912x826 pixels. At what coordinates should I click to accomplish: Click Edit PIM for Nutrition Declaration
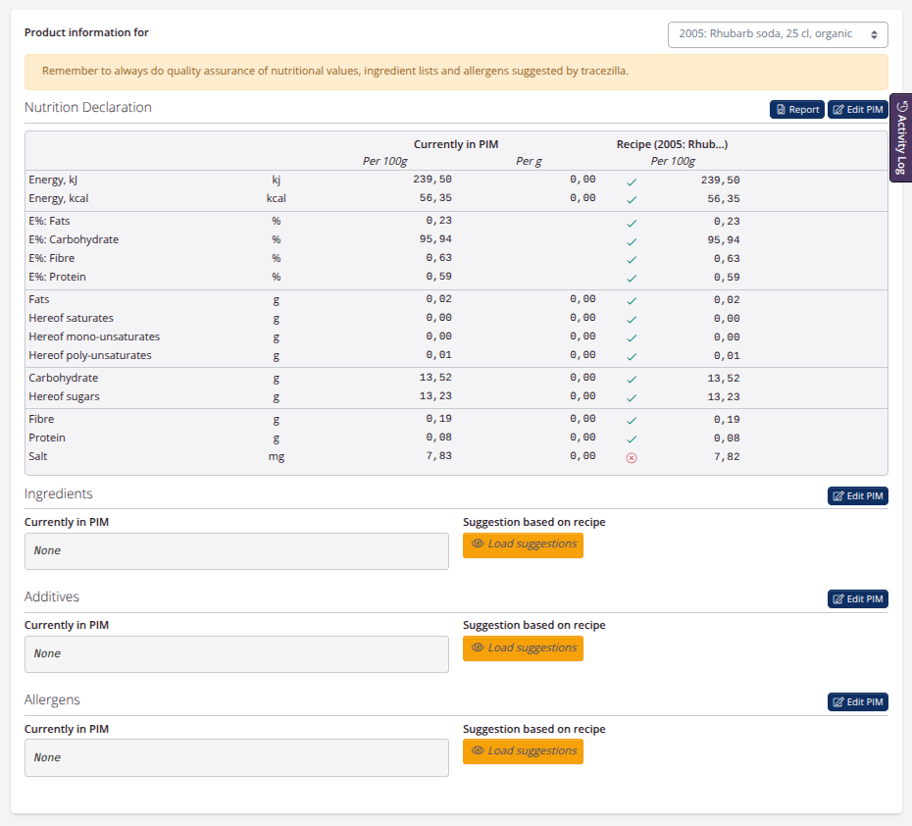tap(858, 110)
